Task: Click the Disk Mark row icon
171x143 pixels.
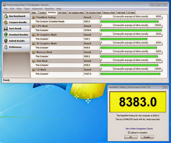Action: tap(34, 61)
